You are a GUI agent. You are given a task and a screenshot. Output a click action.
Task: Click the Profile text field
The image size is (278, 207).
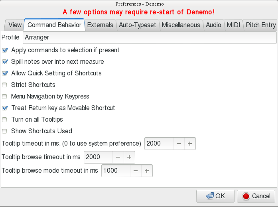[149, 37]
